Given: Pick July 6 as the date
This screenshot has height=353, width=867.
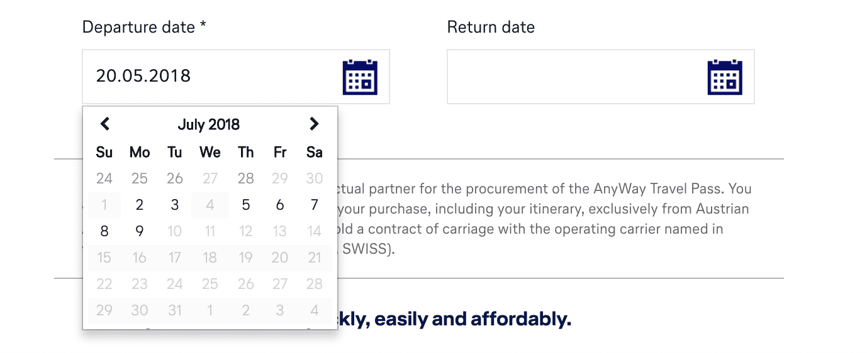Looking at the screenshot, I should point(280,205).
